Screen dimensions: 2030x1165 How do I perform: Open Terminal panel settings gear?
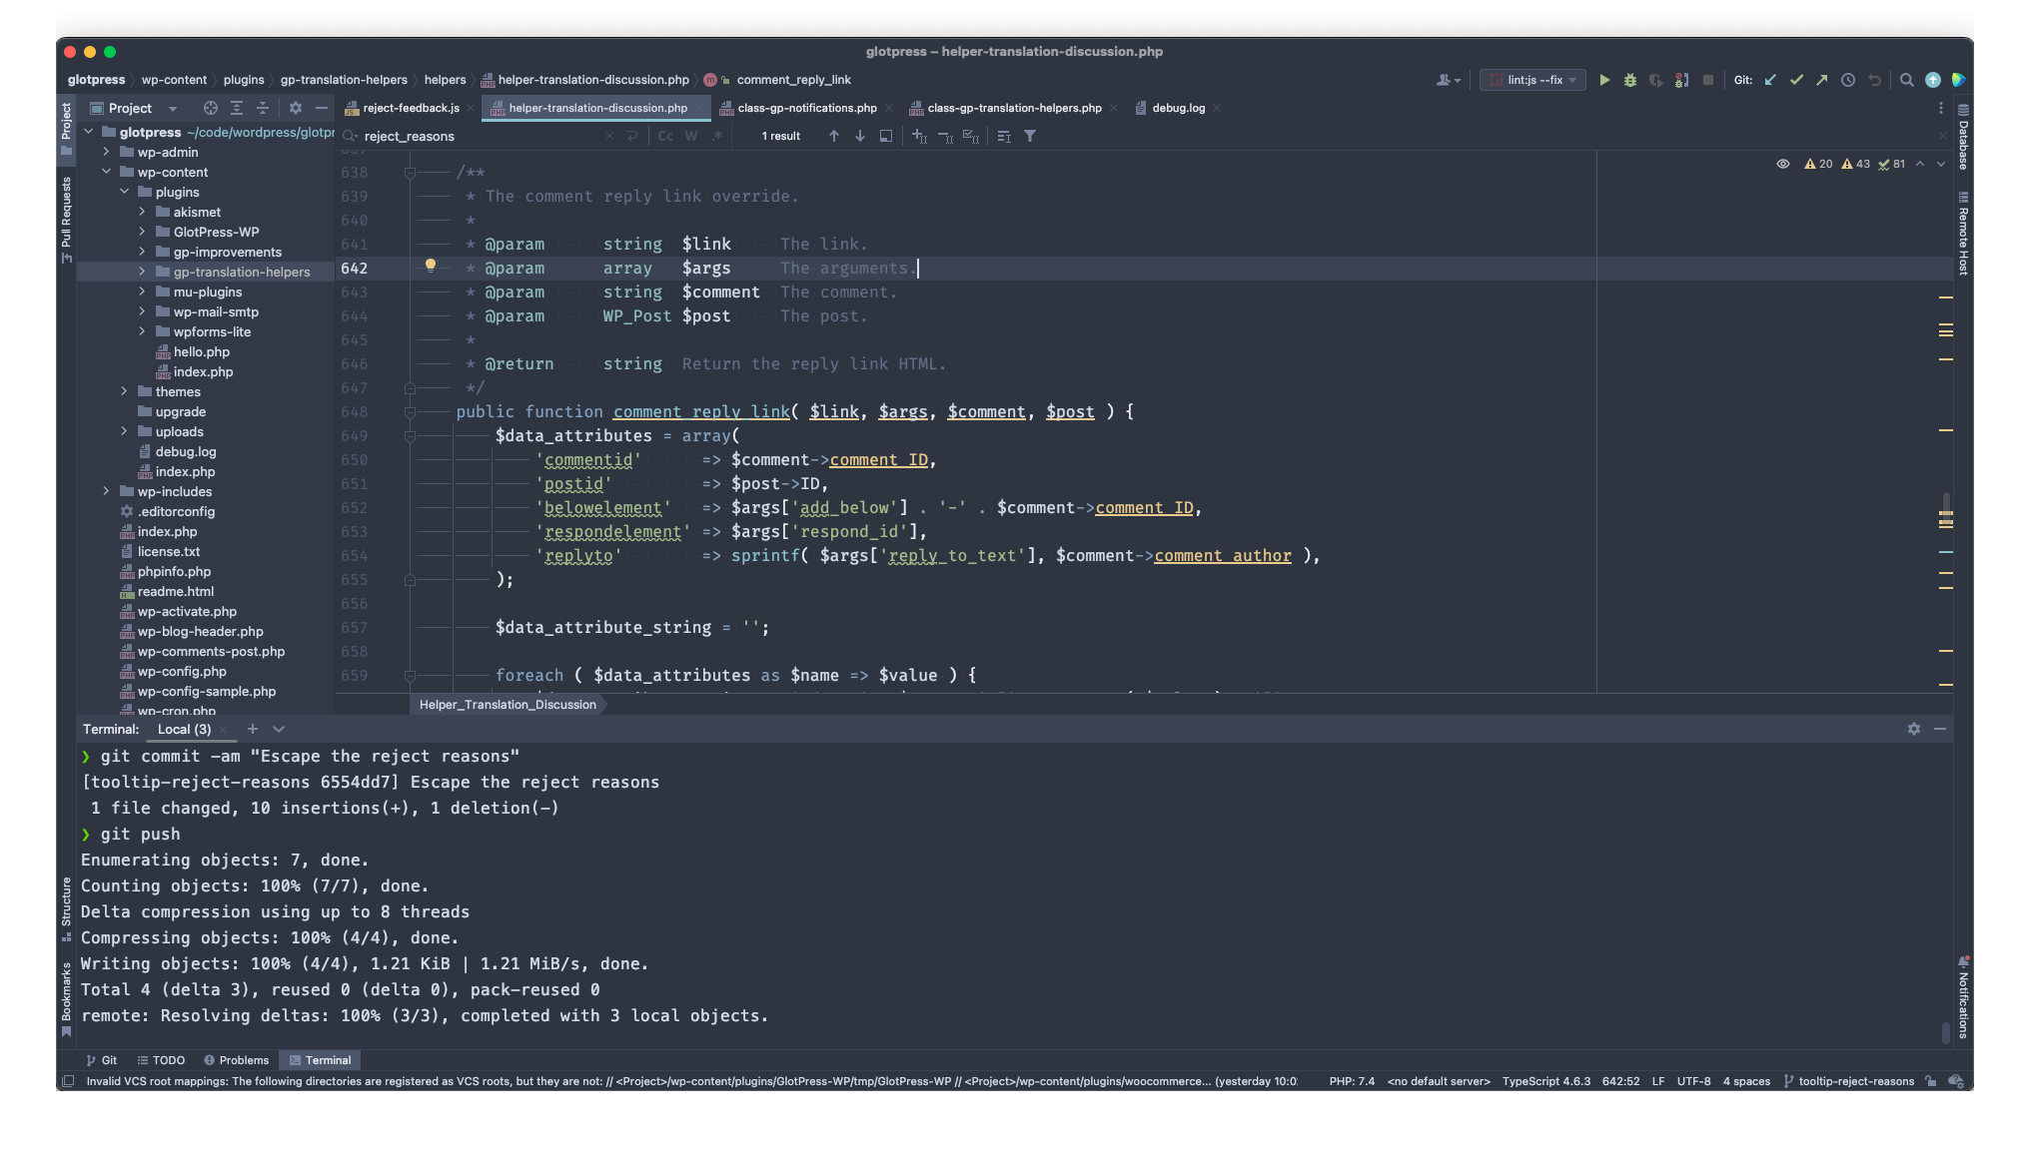[x=1914, y=730]
